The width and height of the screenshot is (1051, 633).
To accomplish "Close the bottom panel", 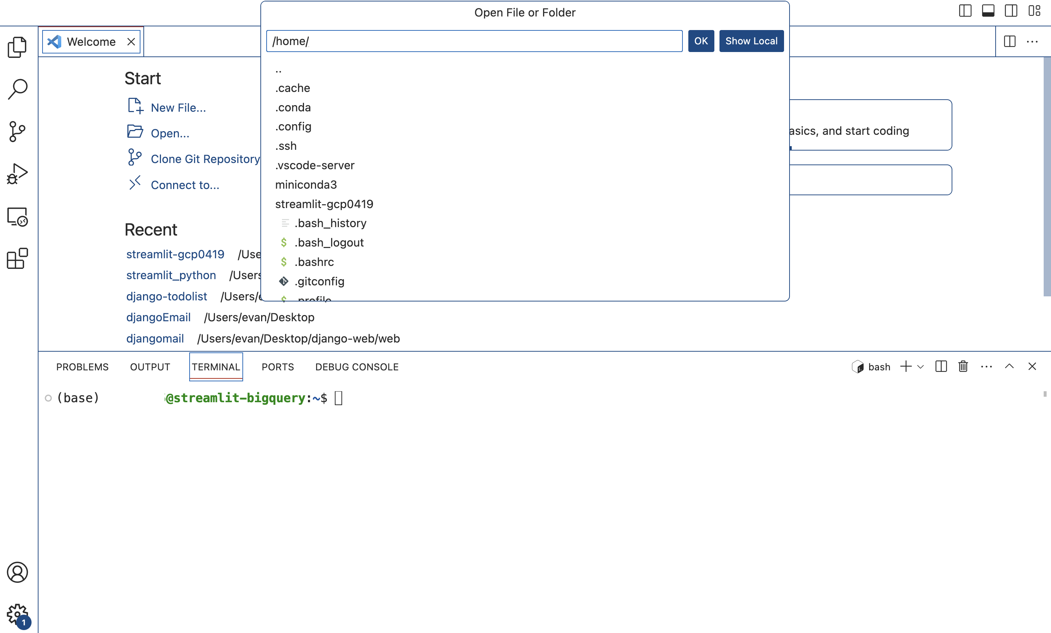I will [x=1032, y=366].
